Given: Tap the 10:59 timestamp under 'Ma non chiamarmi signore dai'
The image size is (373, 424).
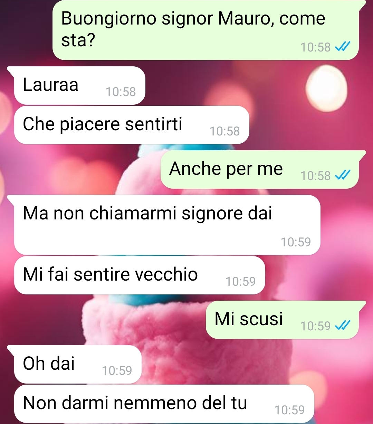Looking at the screenshot, I should tap(296, 242).
